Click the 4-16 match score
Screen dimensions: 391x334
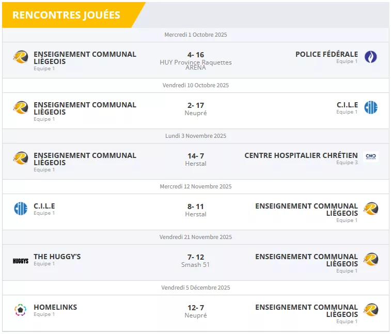click(x=196, y=55)
